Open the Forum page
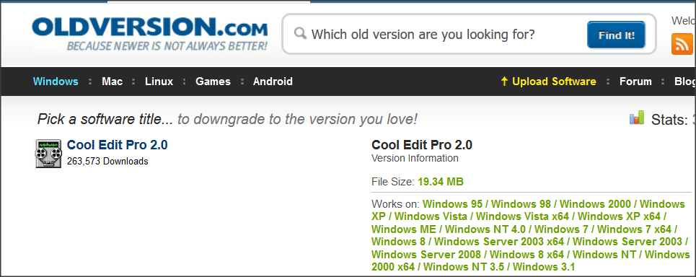The image size is (696, 277). tap(635, 82)
